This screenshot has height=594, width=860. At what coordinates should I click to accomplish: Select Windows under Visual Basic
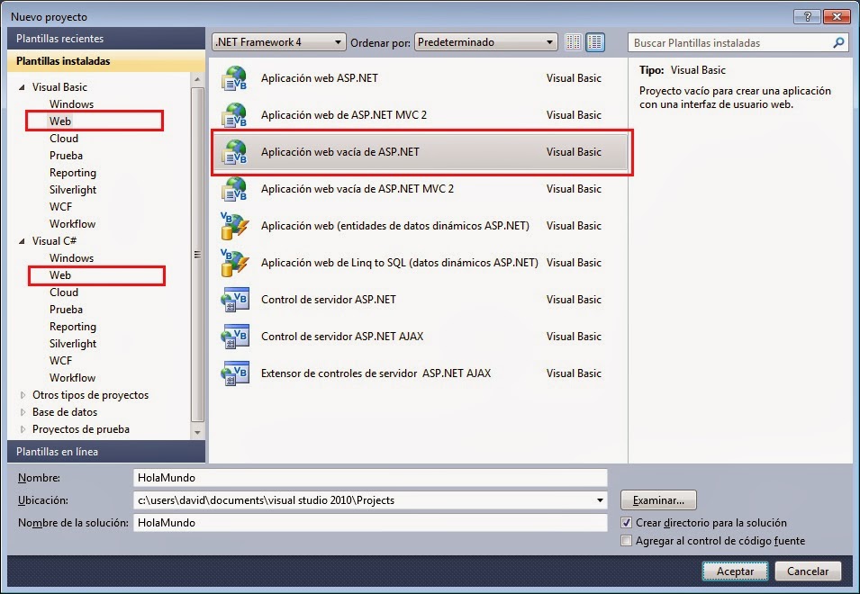click(x=71, y=104)
